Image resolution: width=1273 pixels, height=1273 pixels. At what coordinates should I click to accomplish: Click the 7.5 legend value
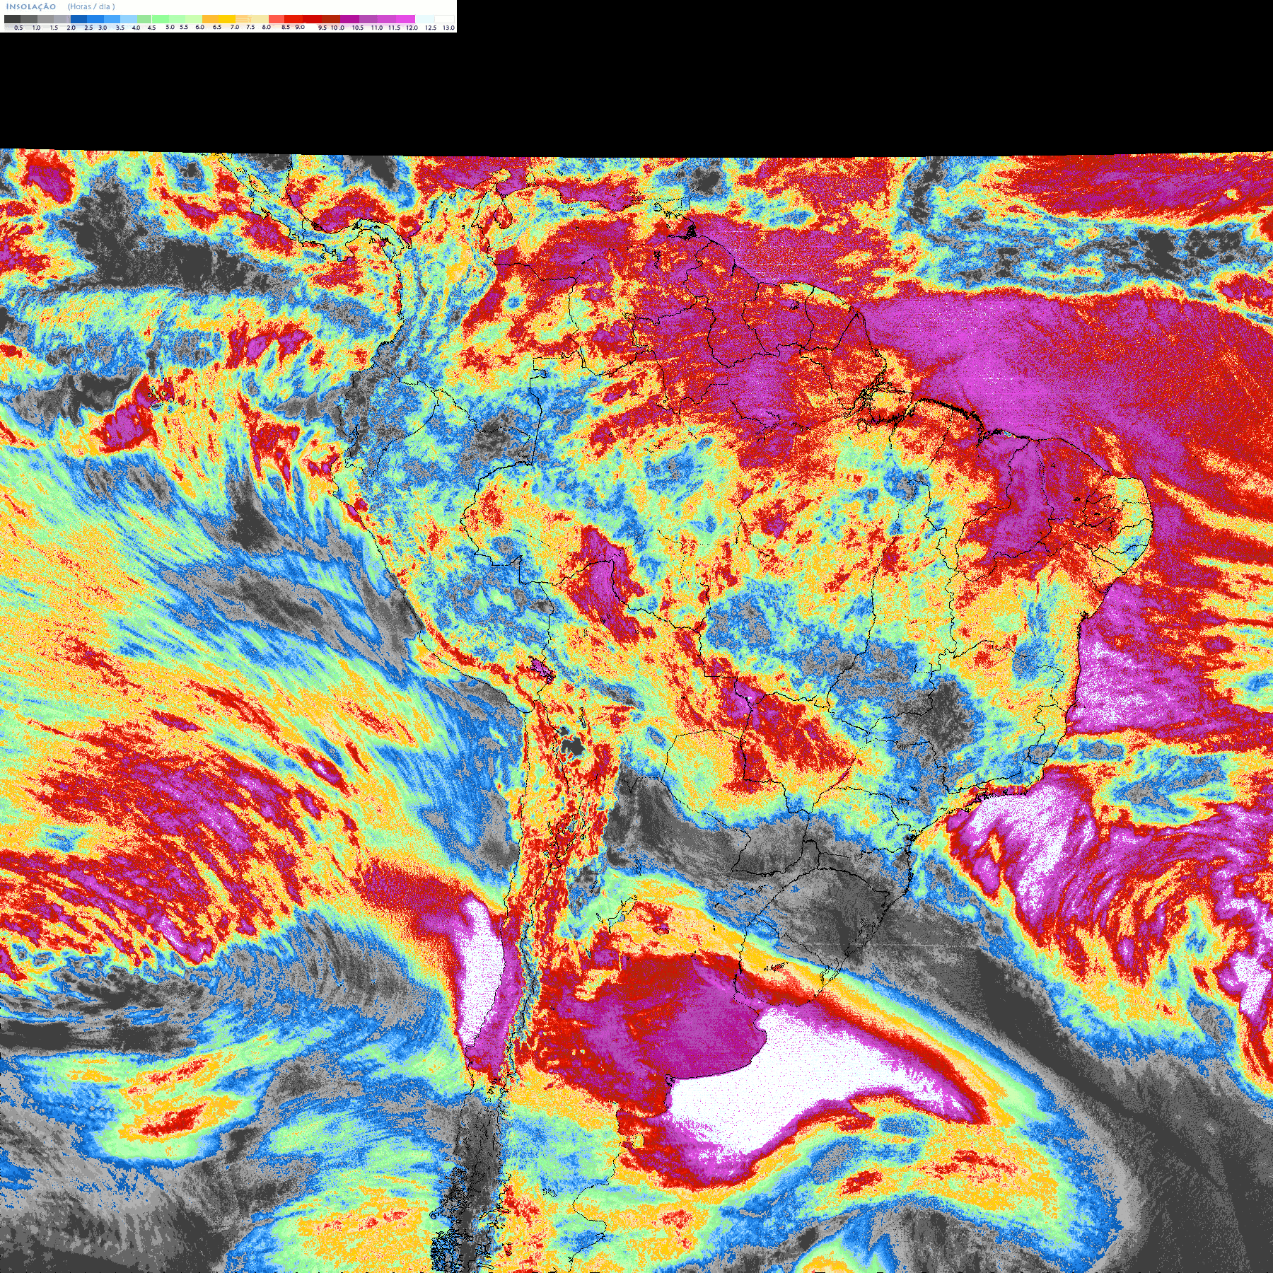250,27
